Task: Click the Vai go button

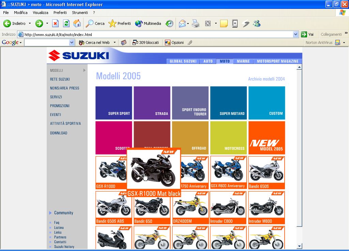Action: [307, 34]
